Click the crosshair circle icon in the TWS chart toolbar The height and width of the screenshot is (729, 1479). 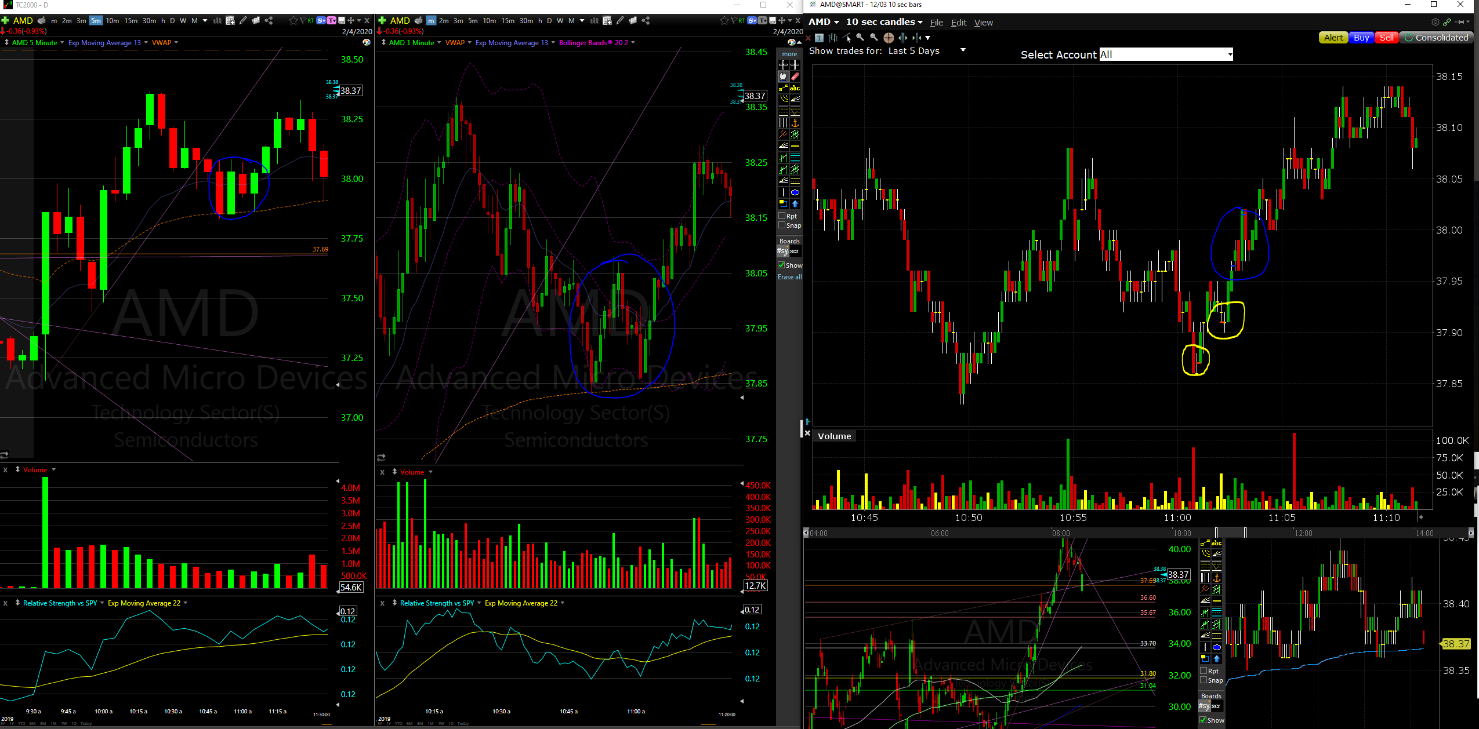[889, 38]
